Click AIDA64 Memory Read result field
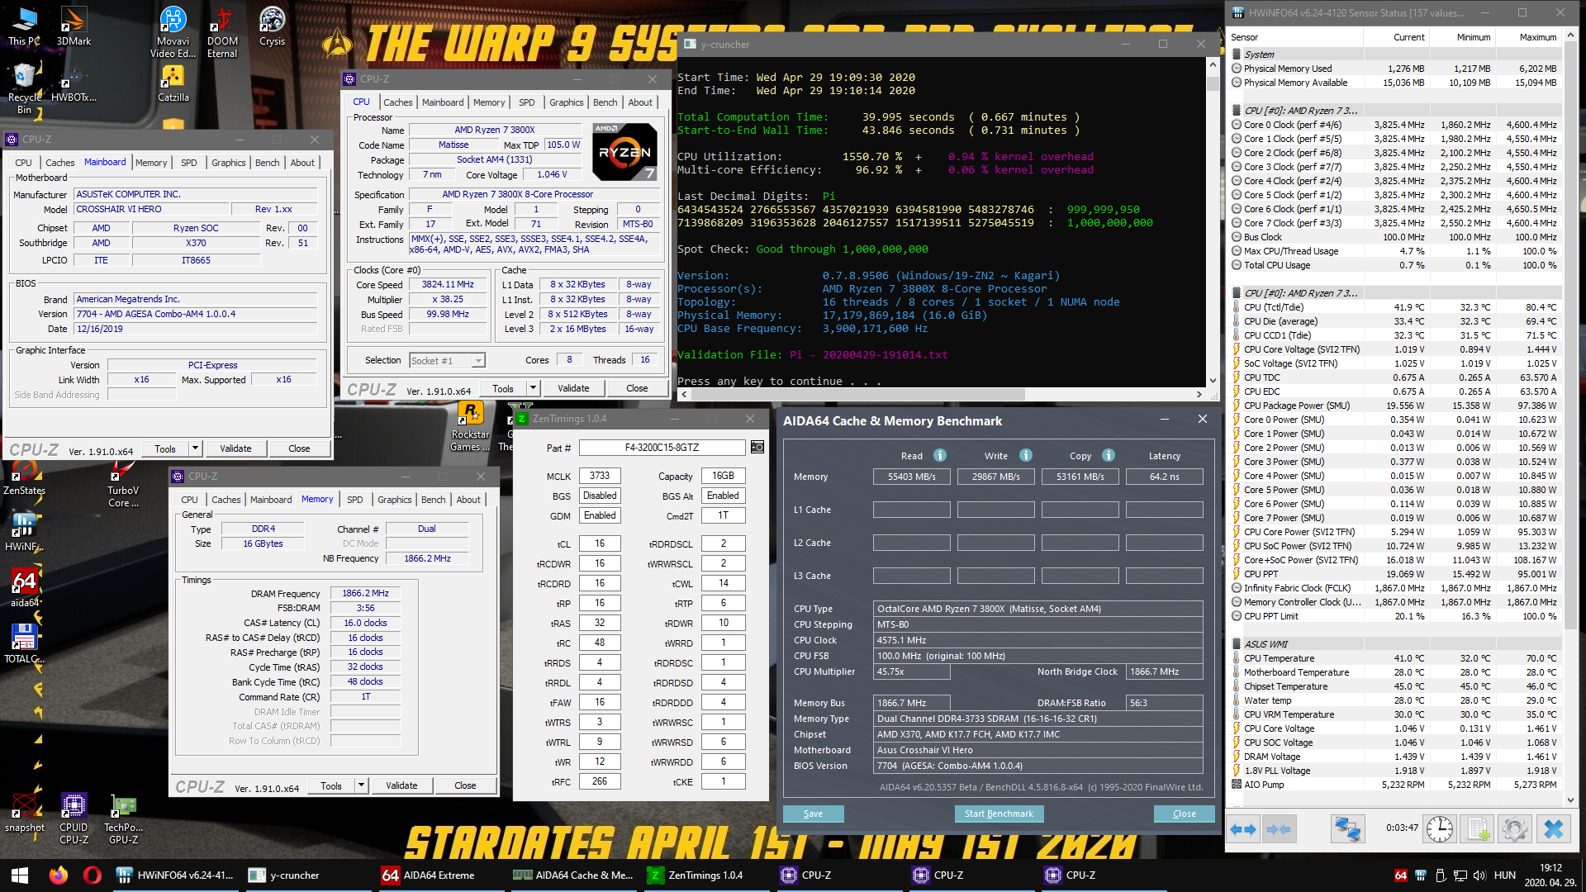 point(911,477)
